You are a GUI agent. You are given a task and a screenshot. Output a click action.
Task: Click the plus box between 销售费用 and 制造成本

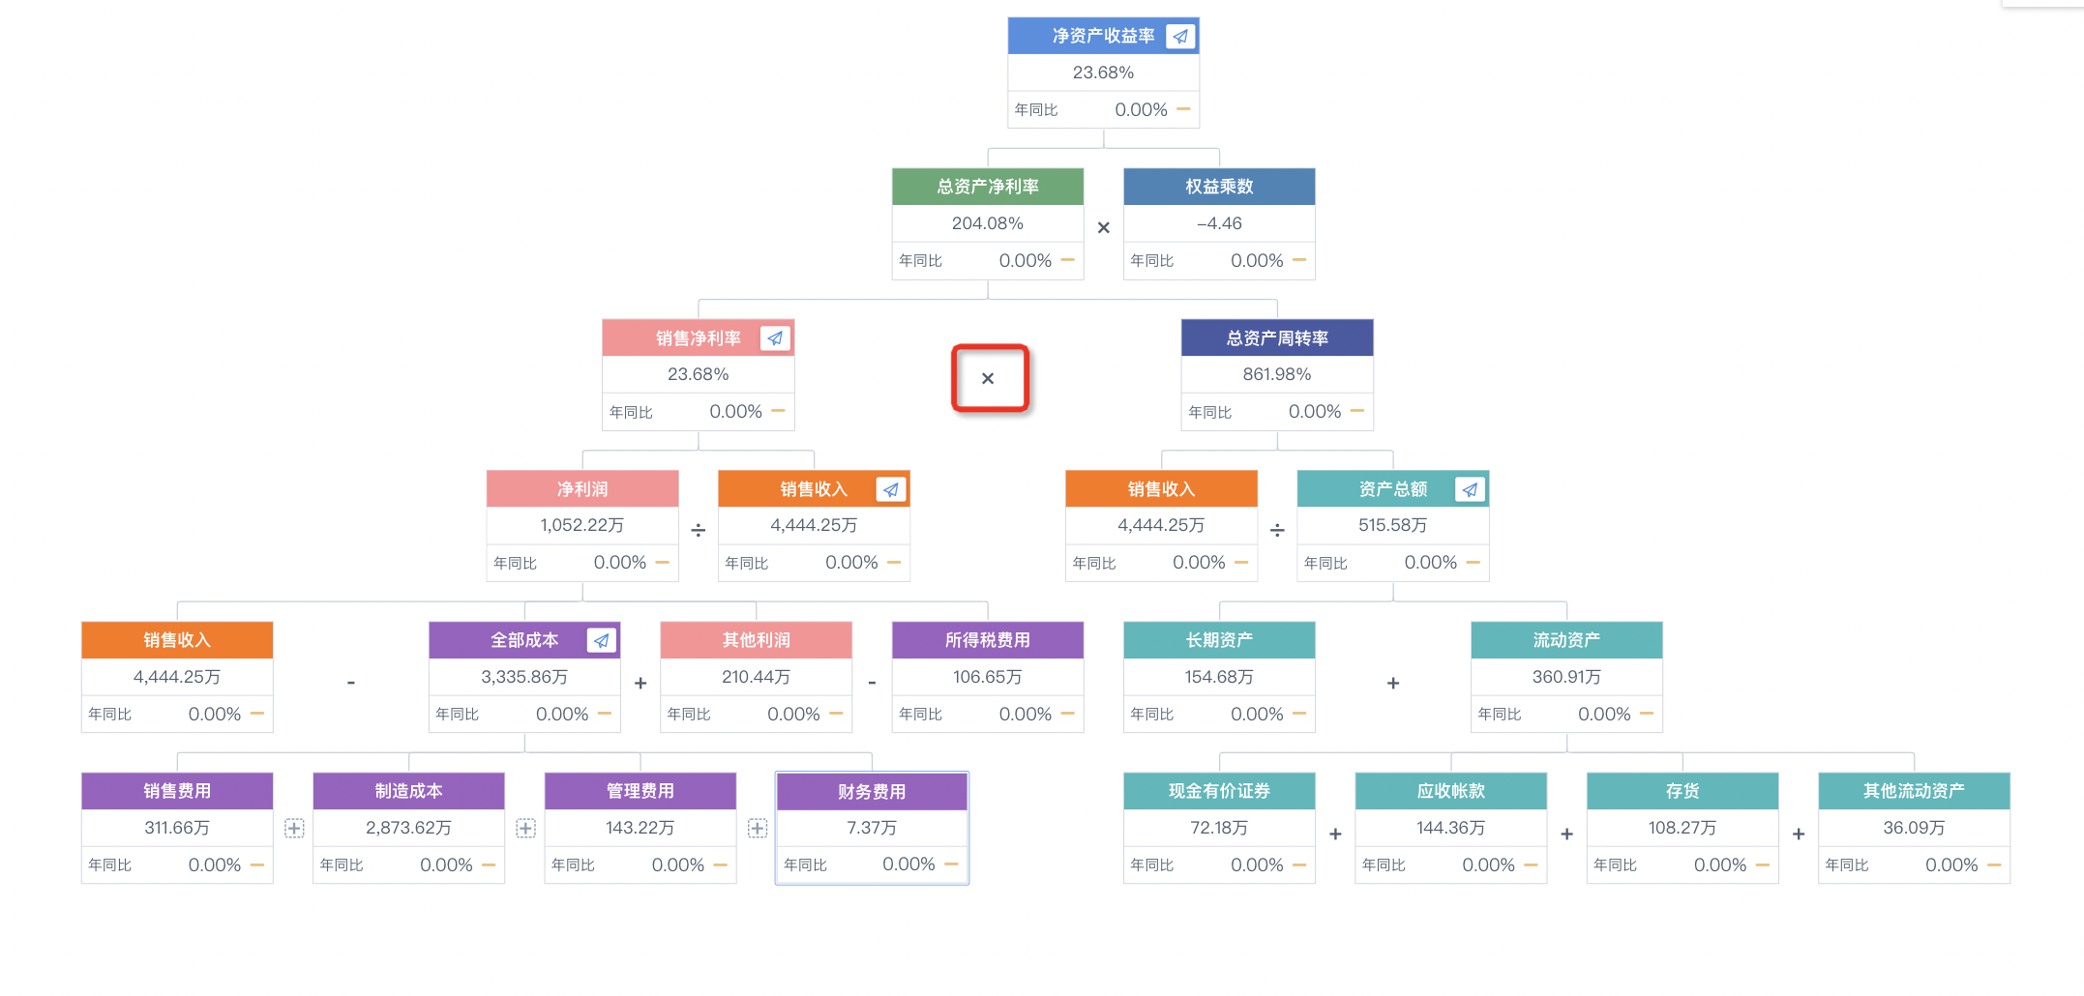coord(294,828)
